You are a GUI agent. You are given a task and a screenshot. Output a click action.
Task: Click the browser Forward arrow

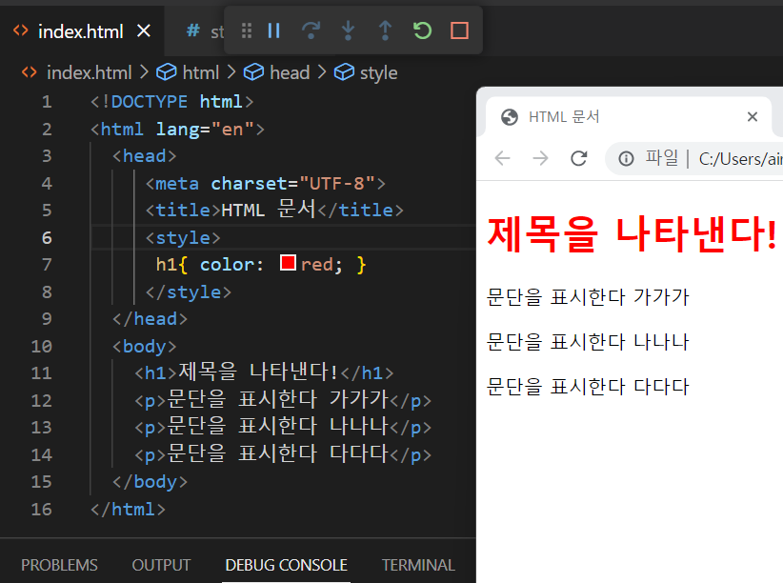pyautogui.click(x=540, y=158)
